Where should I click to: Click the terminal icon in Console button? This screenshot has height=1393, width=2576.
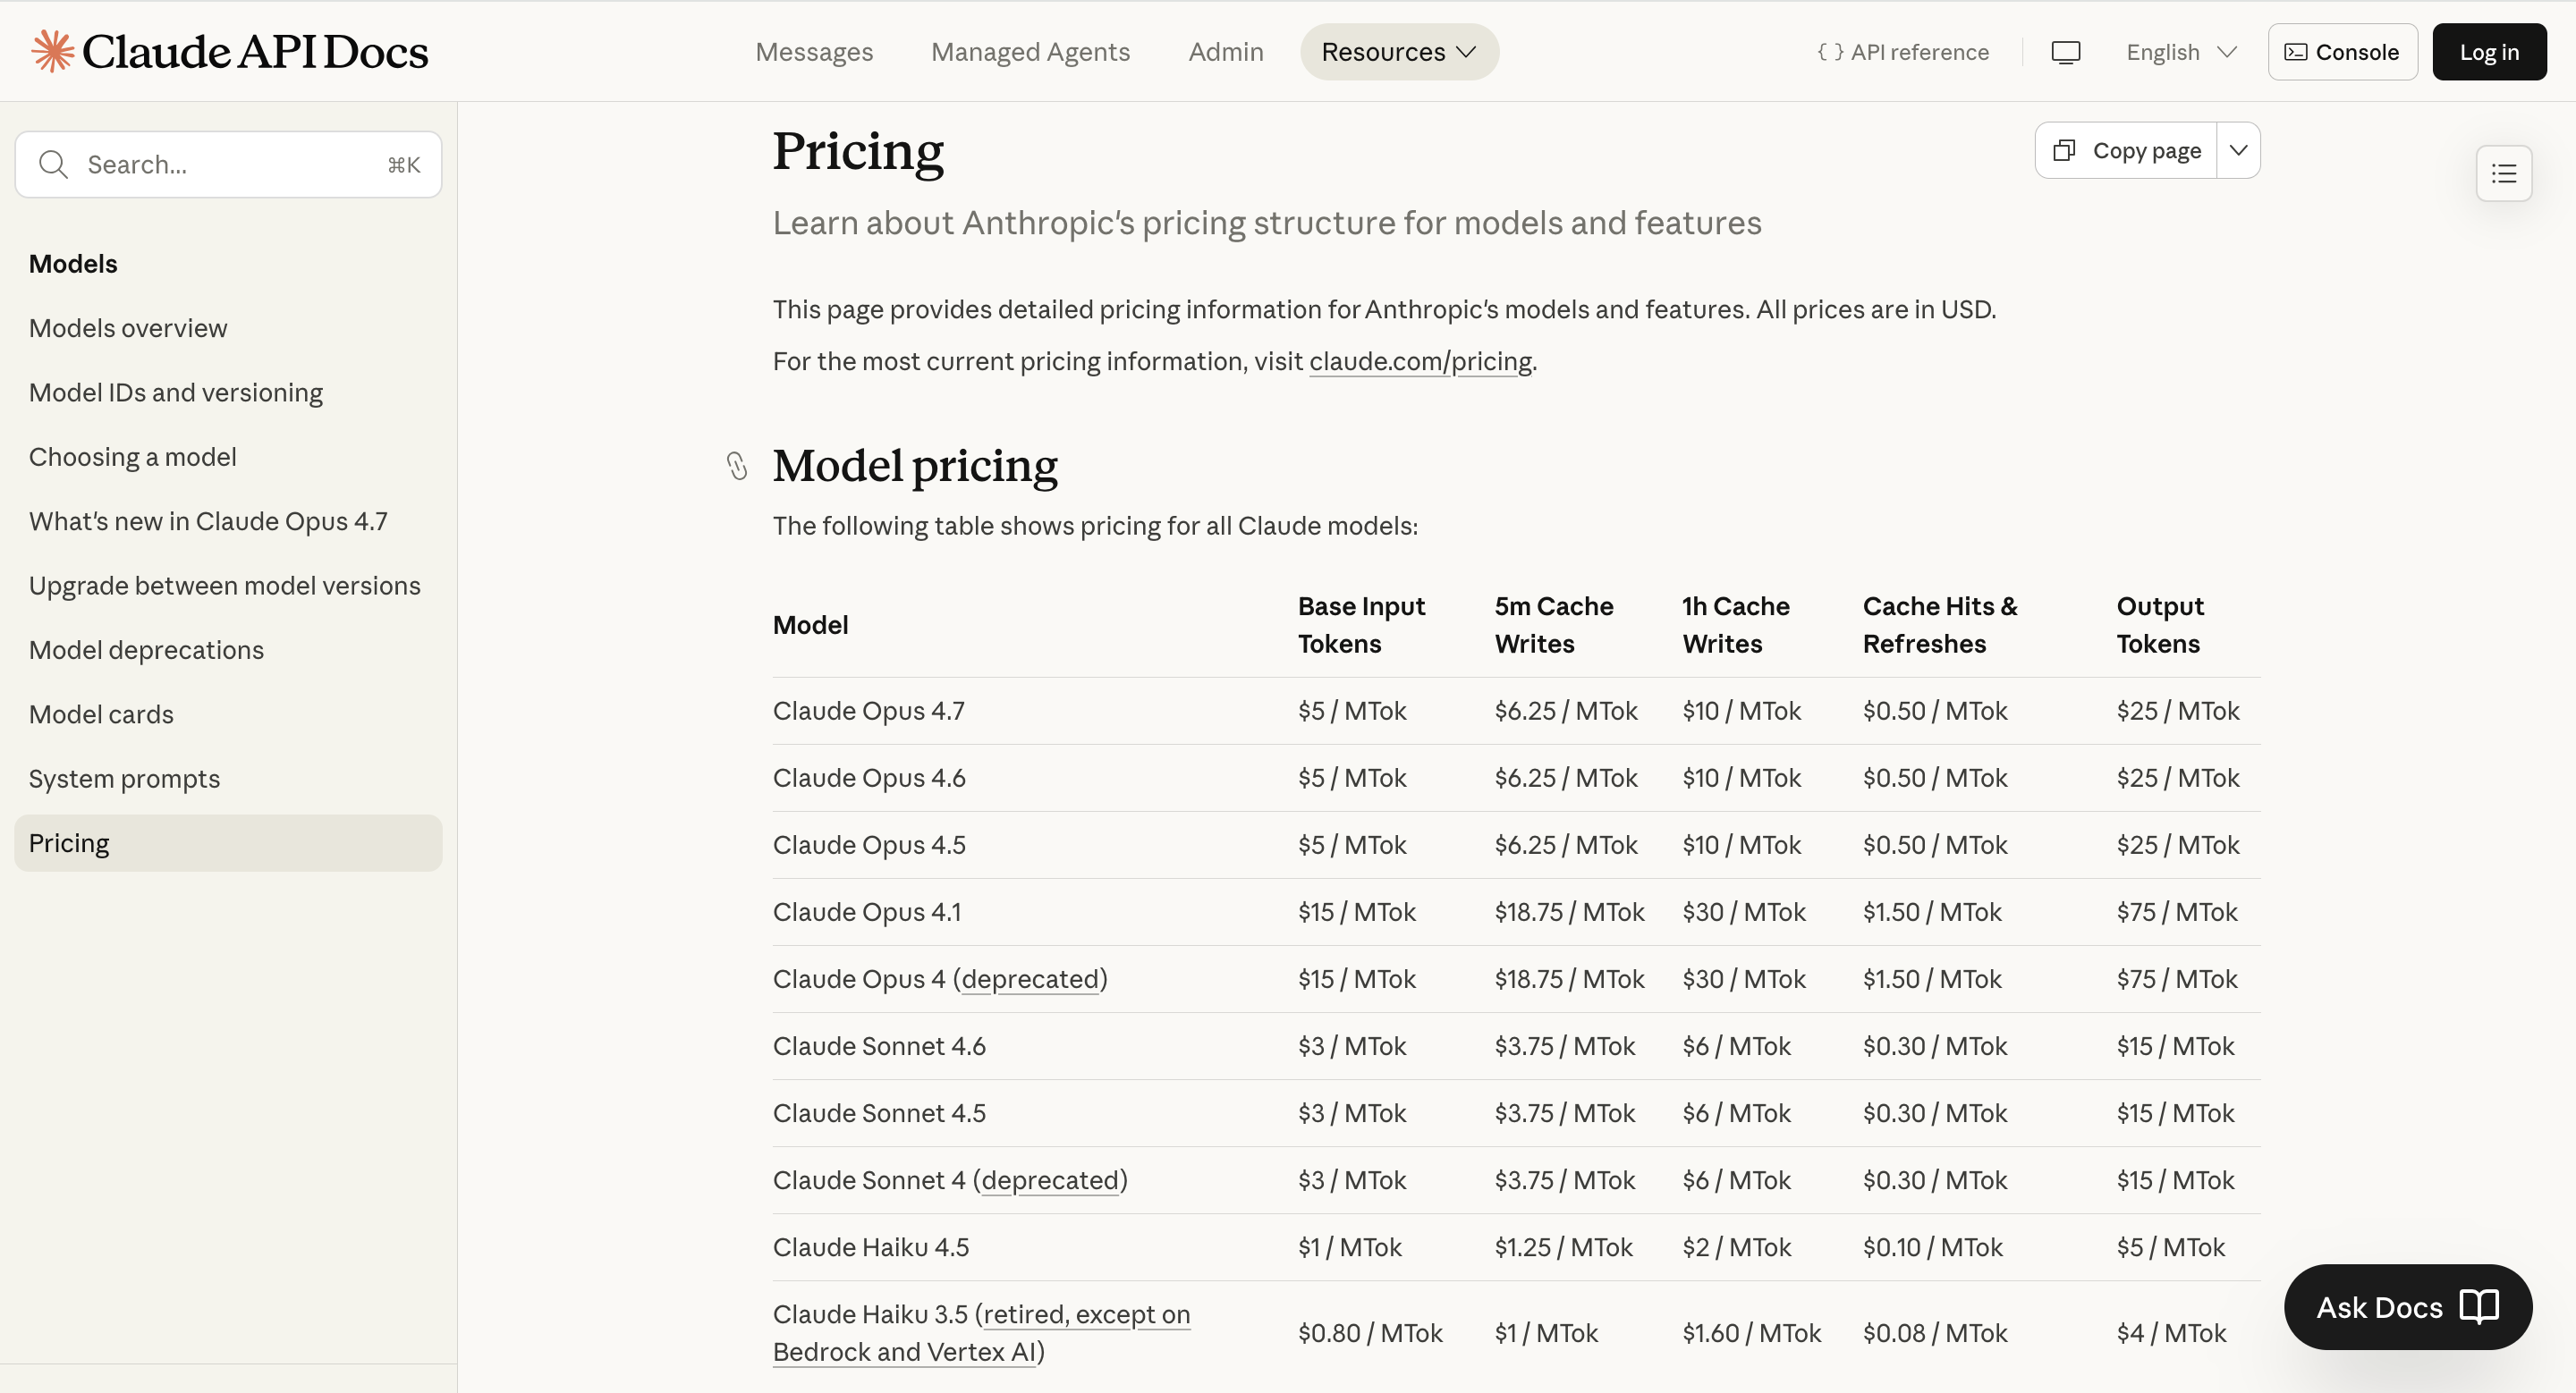(x=2296, y=52)
